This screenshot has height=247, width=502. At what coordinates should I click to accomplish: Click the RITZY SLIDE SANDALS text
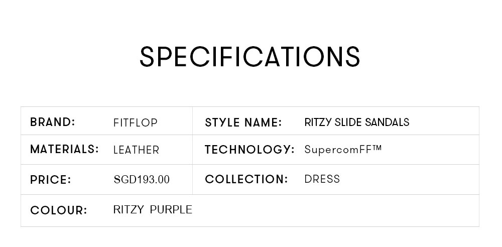point(356,122)
